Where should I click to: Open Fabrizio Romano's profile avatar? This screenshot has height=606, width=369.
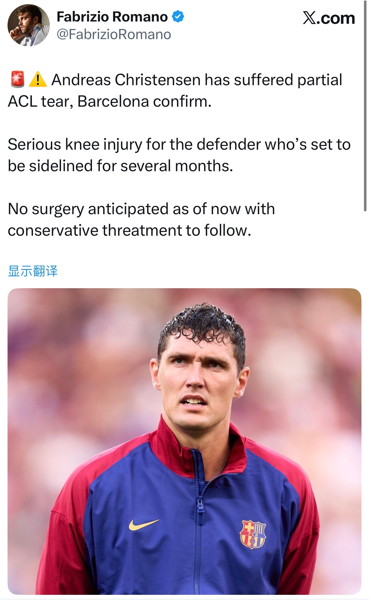click(29, 25)
